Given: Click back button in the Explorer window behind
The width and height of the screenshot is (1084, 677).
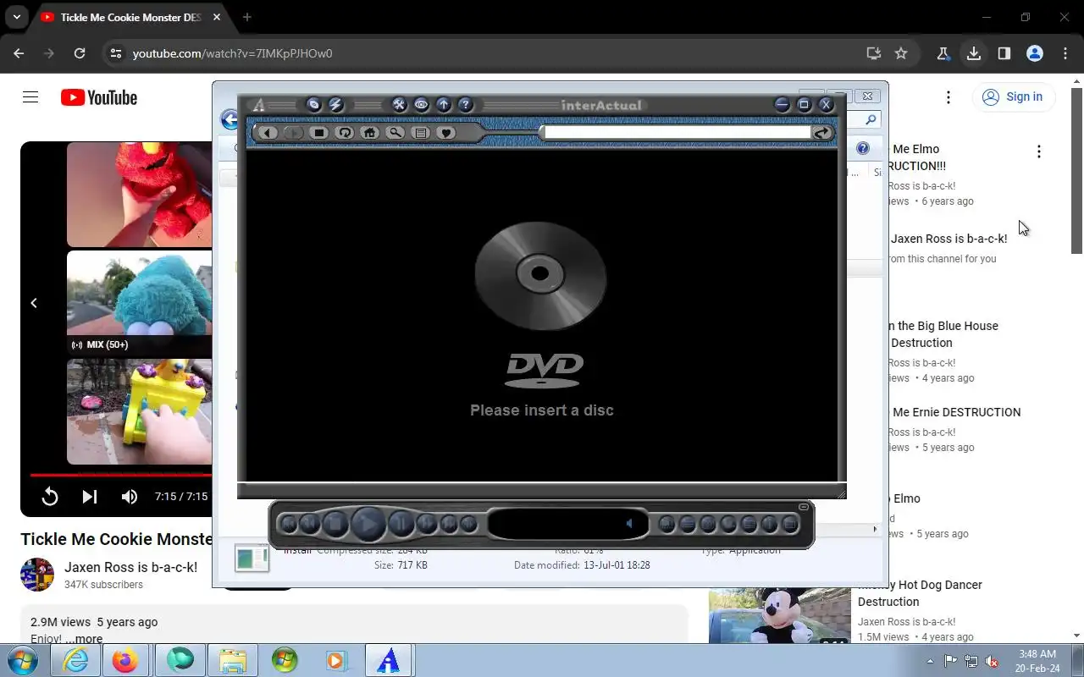Looking at the screenshot, I should 230,119.
